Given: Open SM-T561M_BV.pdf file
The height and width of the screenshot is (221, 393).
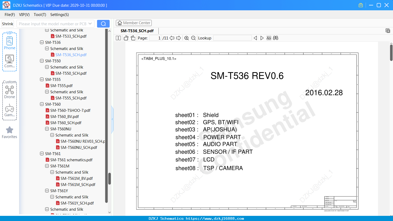Looking at the screenshot, I should tap(74, 178).
